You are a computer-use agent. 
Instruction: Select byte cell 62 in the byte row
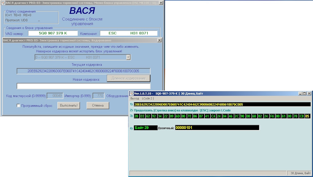tap(148, 116)
